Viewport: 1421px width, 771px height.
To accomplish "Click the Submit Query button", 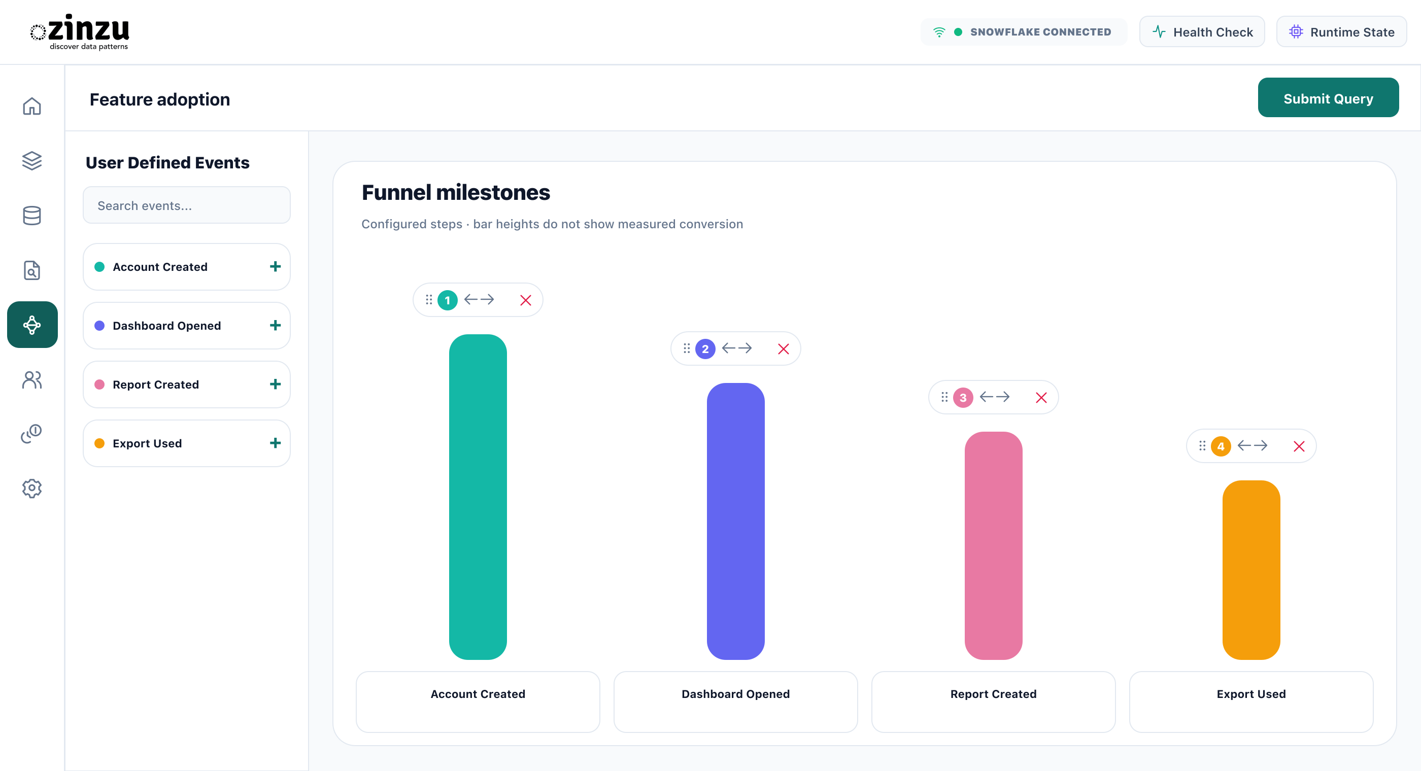I will click(1328, 98).
